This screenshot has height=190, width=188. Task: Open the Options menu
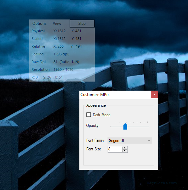[39, 23]
